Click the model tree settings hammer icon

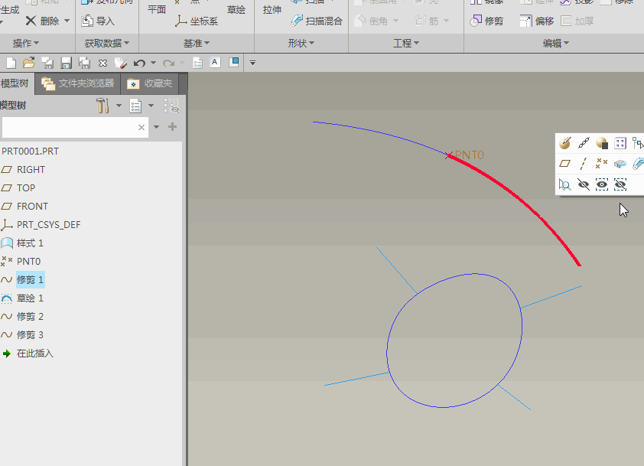[x=102, y=106]
